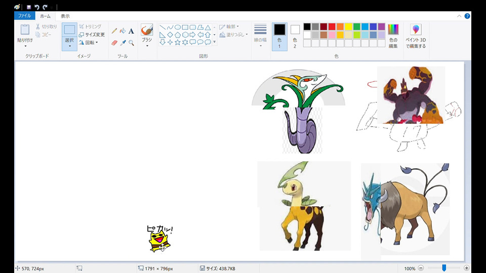486x273 pixels.
Task: Select the Magnifier tool
Action: [131, 42]
